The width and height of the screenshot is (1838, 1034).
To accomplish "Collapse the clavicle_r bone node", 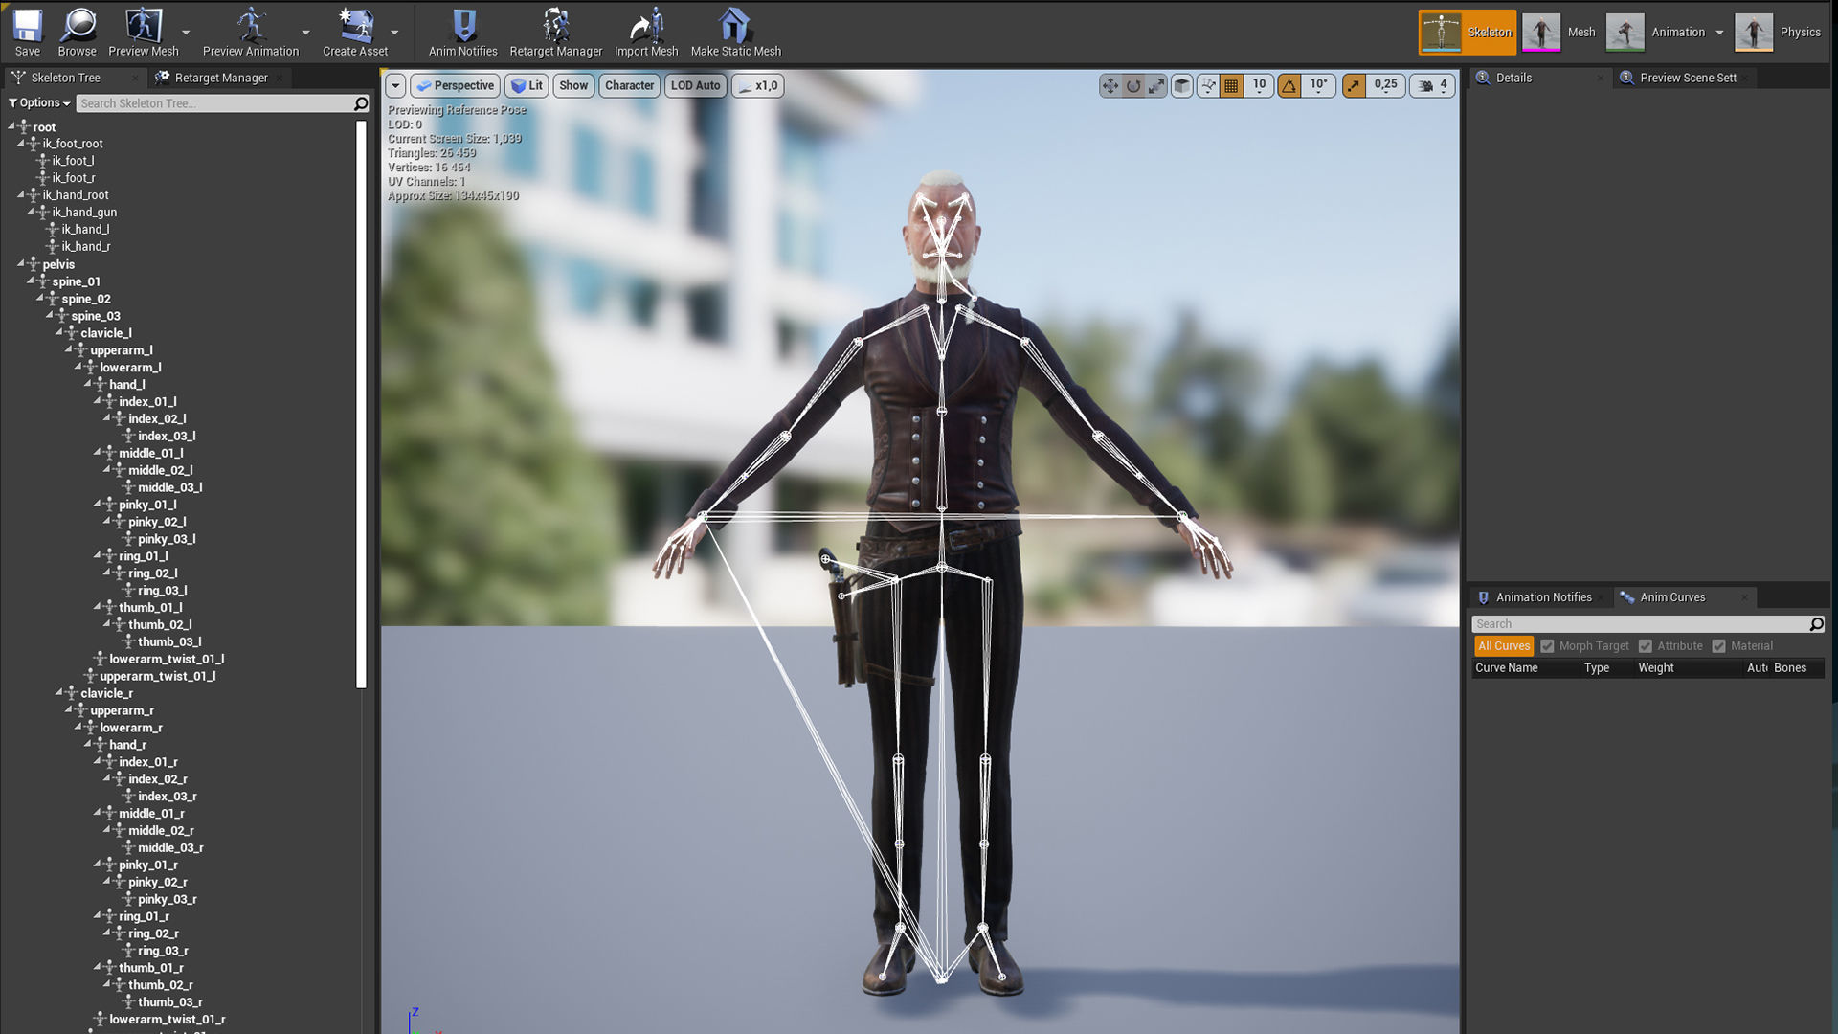I will [x=59, y=693].
